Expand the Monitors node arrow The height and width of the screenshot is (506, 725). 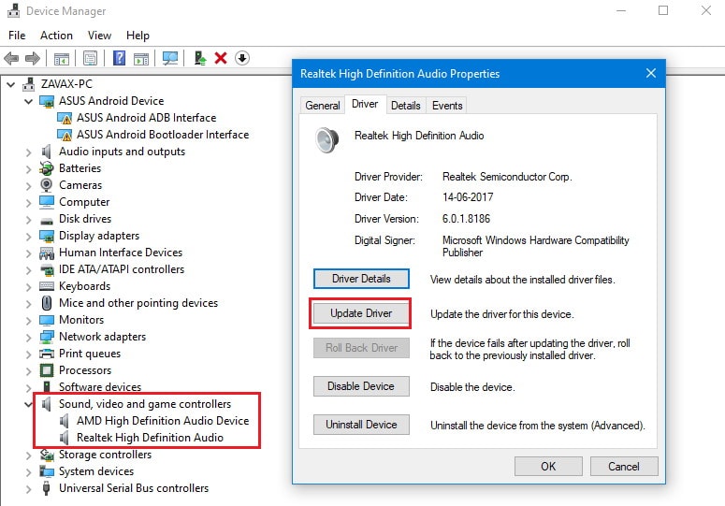click(29, 321)
